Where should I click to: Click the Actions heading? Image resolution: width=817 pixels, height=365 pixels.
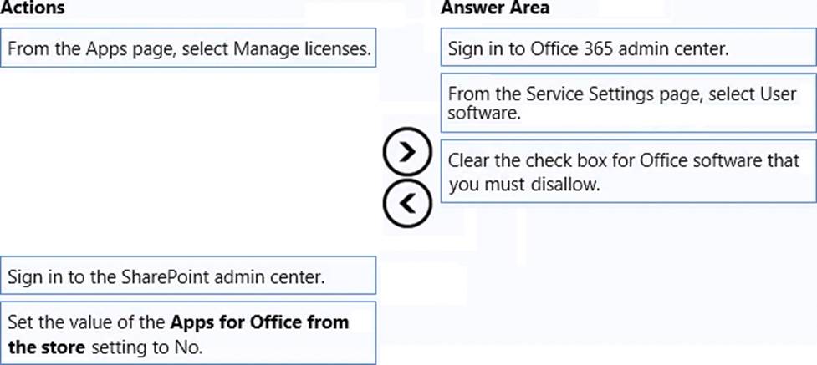[33, 8]
